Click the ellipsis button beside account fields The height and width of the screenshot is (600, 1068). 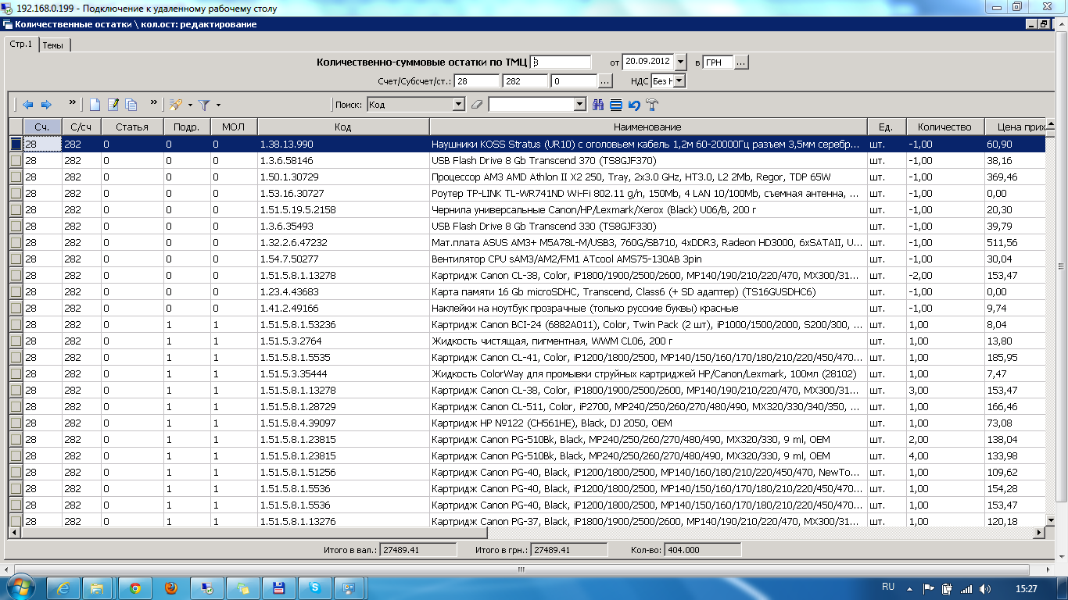(605, 80)
